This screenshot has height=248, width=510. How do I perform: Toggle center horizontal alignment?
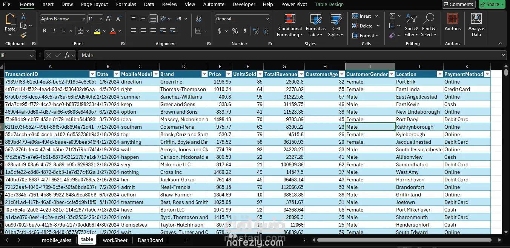click(143, 31)
